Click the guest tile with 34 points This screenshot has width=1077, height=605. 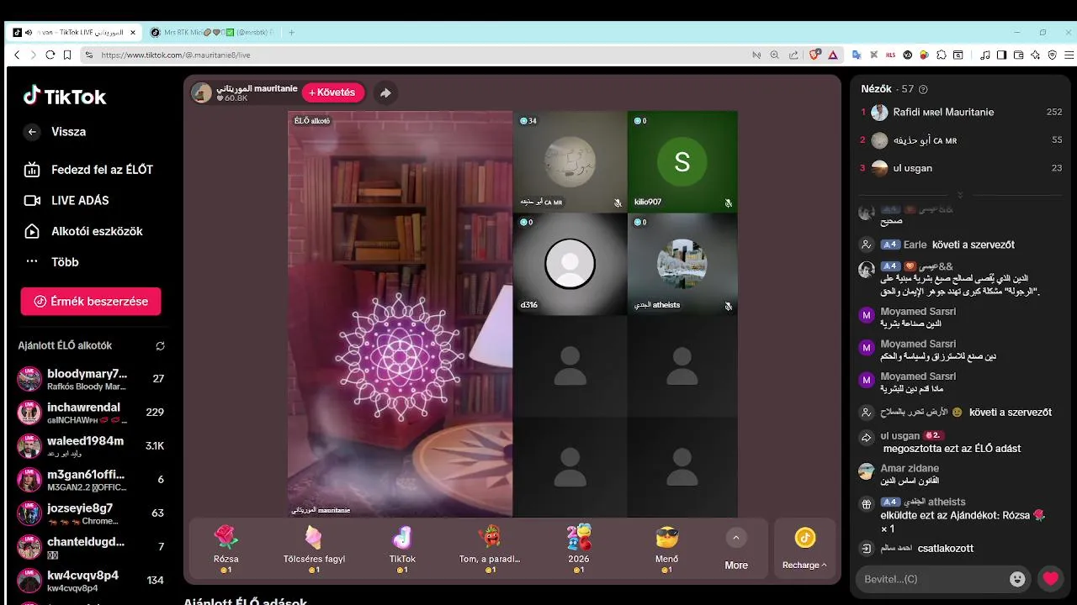pos(570,161)
